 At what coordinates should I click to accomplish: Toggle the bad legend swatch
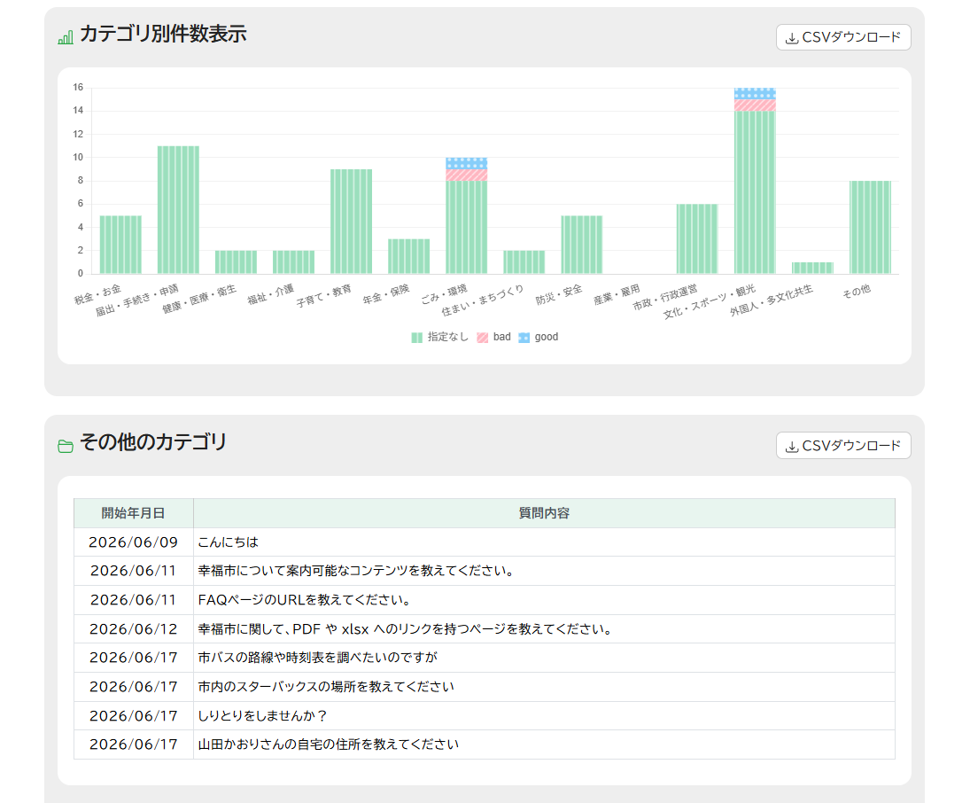[x=483, y=338]
